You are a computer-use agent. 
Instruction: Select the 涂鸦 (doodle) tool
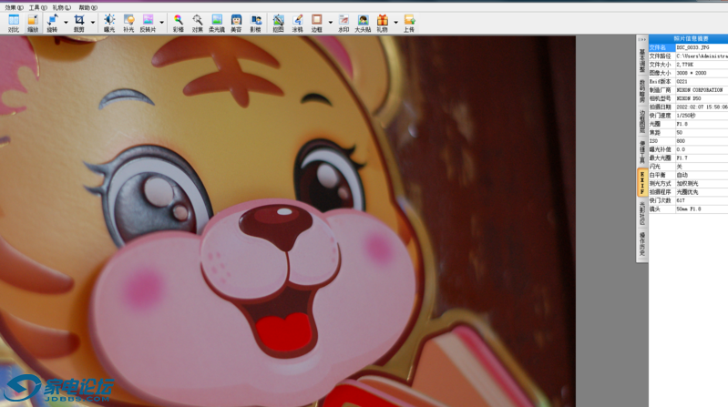(x=297, y=23)
